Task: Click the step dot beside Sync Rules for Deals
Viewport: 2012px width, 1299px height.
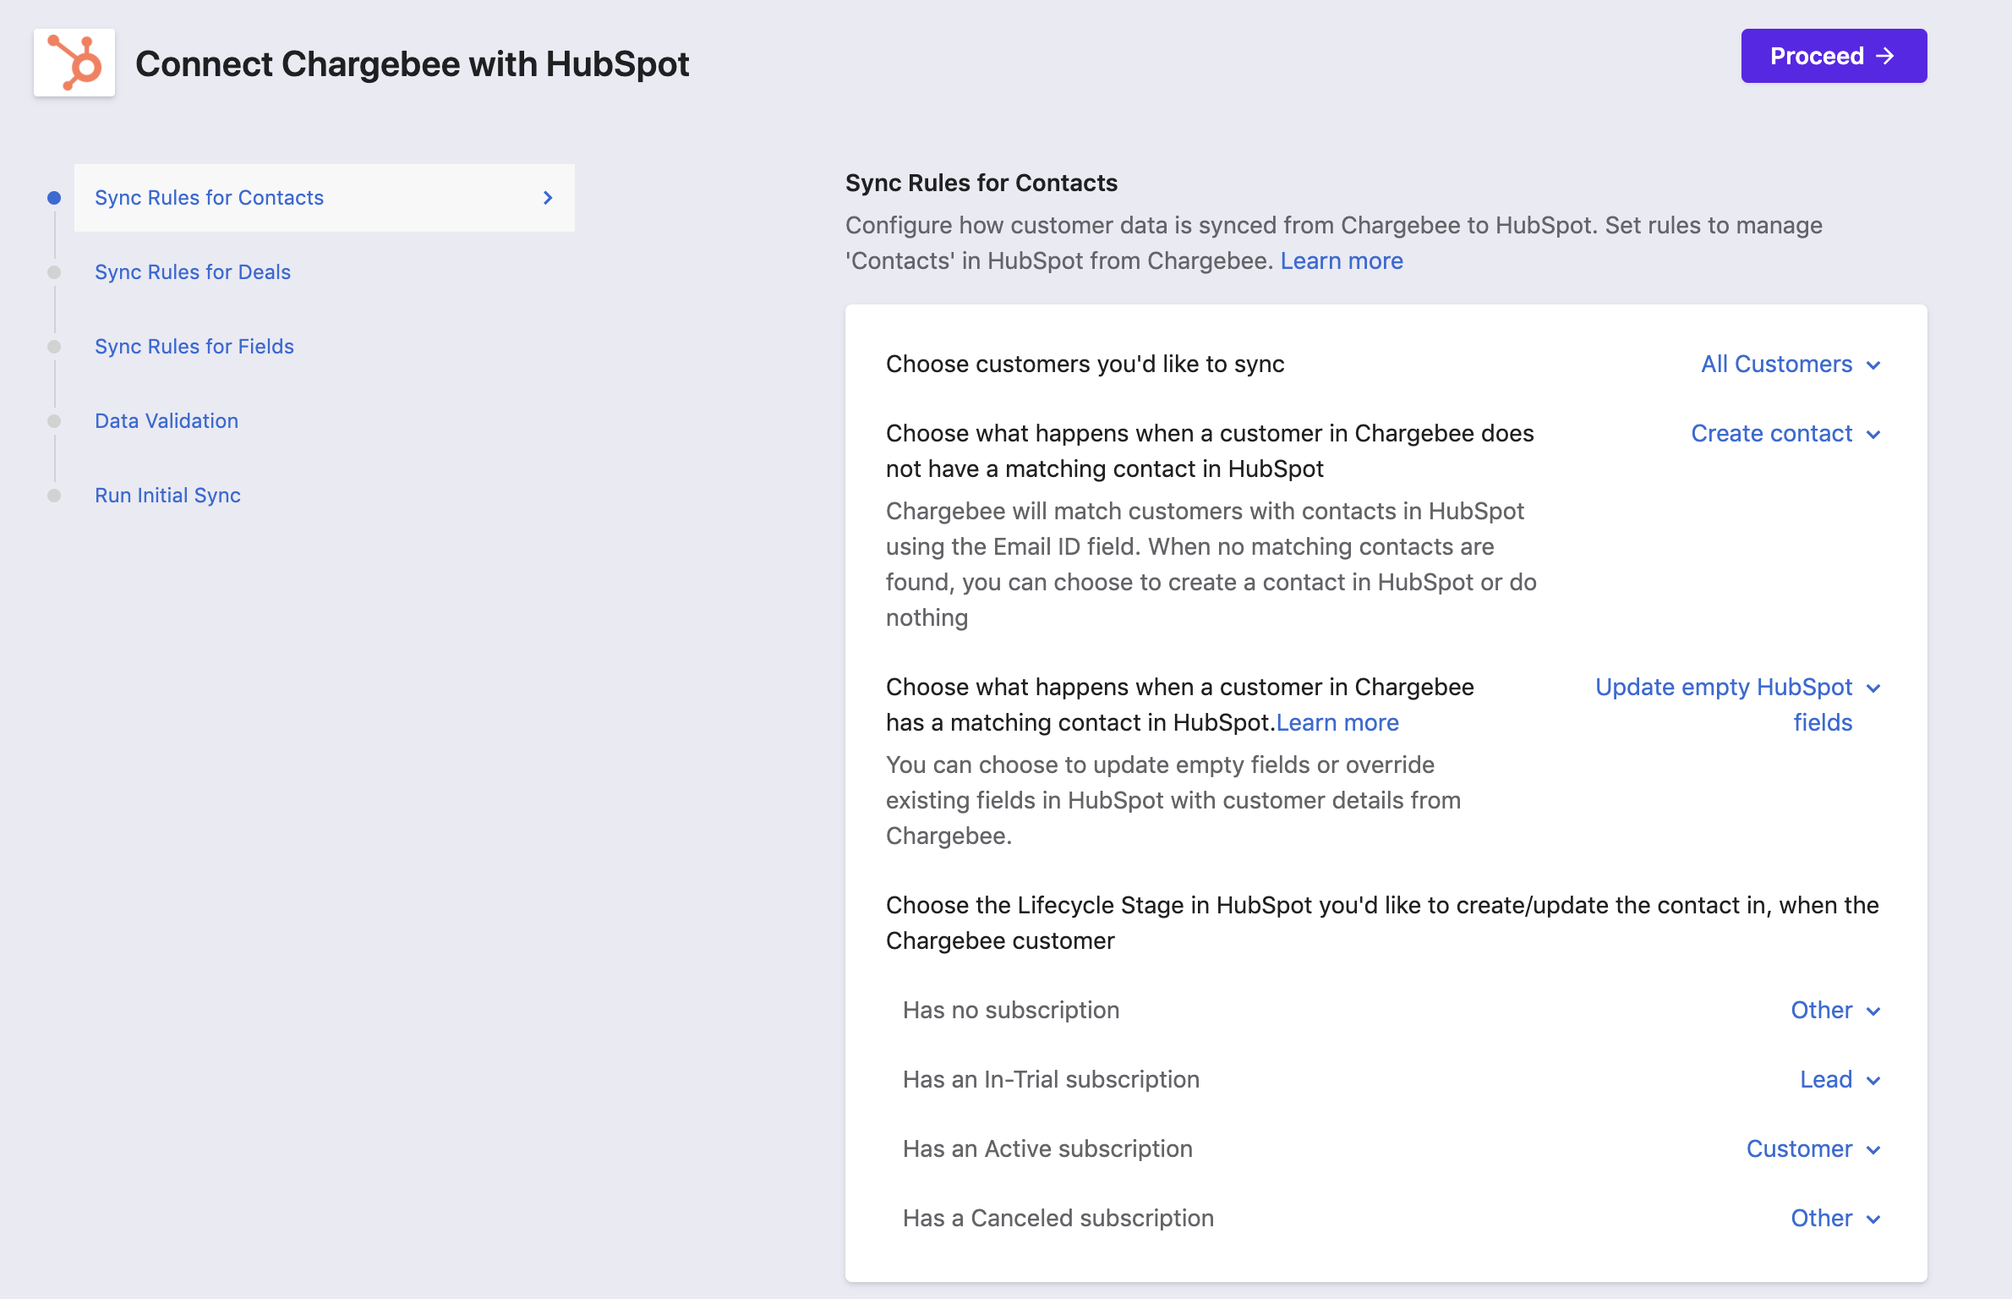Action: (x=54, y=272)
